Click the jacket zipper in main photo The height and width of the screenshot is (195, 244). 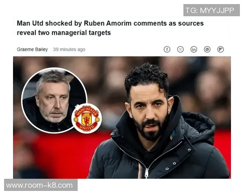146,173
